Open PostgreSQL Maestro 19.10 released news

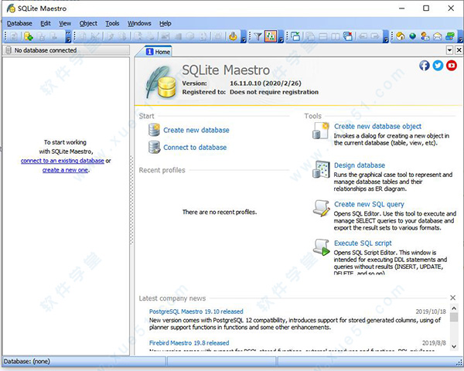tap(196, 311)
